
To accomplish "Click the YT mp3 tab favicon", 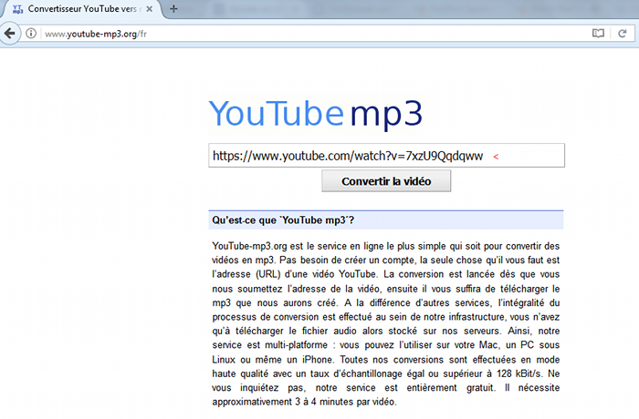I will [17, 9].
